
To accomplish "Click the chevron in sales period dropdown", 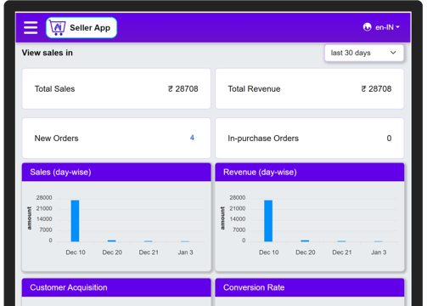I will point(393,53).
